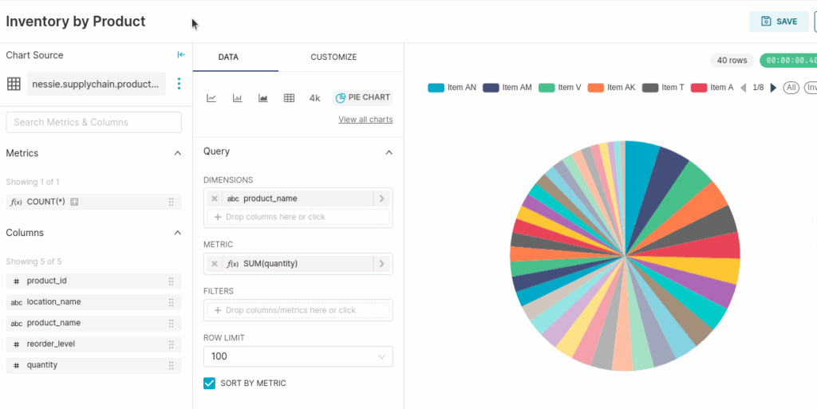This screenshot has height=409, width=817.
Task: Select the bar chart visualization icon
Action: pyautogui.click(x=237, y=98)
